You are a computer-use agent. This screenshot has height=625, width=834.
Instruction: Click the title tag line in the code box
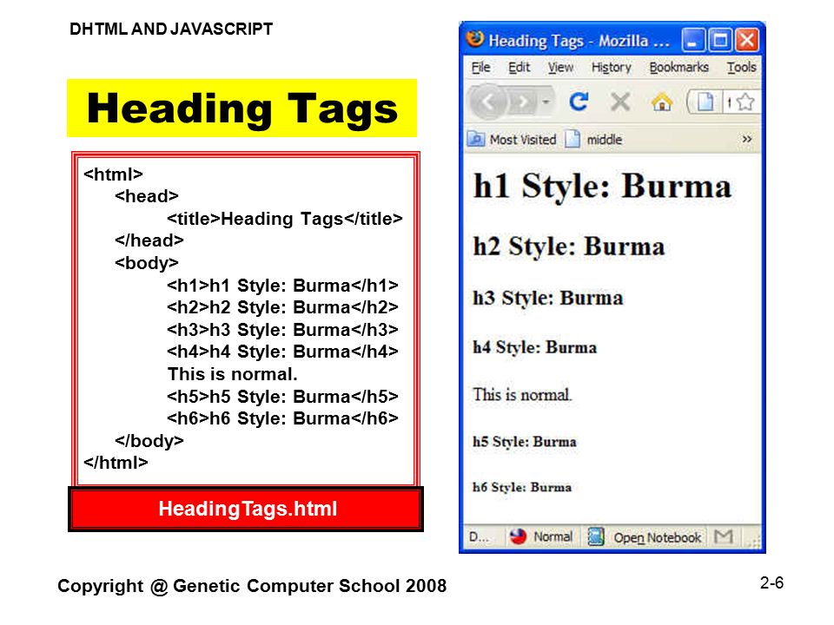[x=285, y=219]
